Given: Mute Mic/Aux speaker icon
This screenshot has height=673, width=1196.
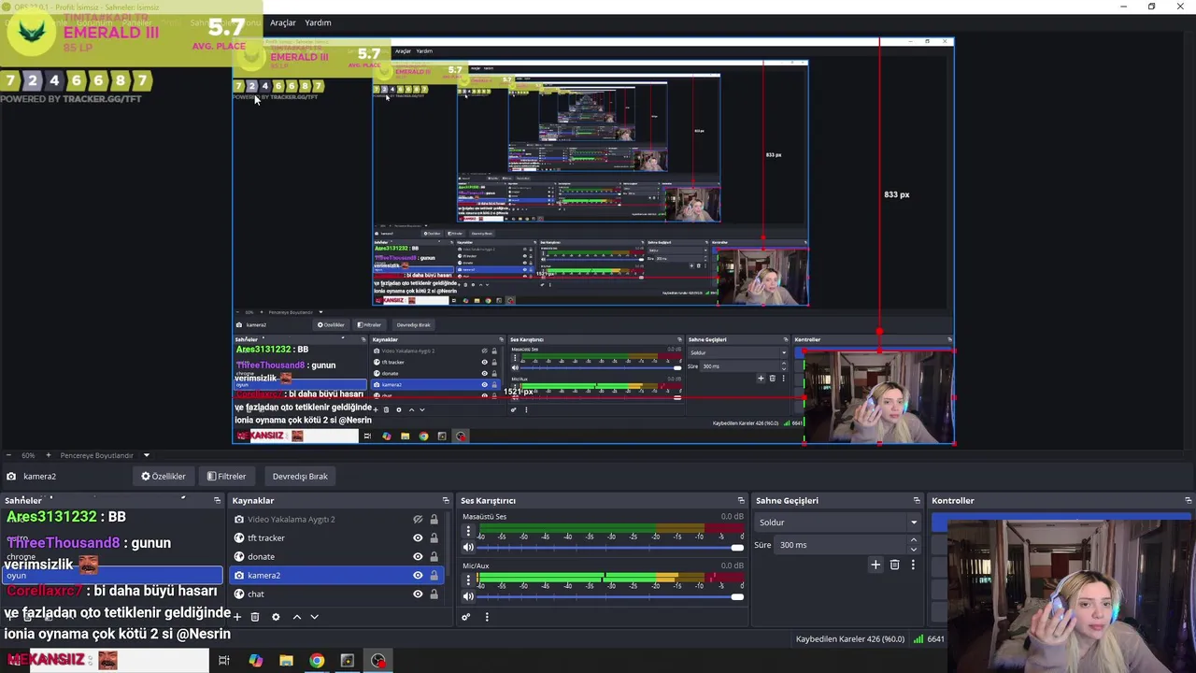Looking at the screenshot, I should pyautogui.click(x=468, y=596).
